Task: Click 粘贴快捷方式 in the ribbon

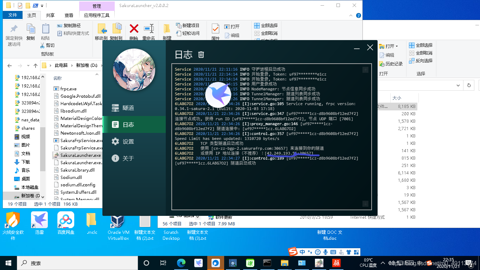Action: coord(73,33)
